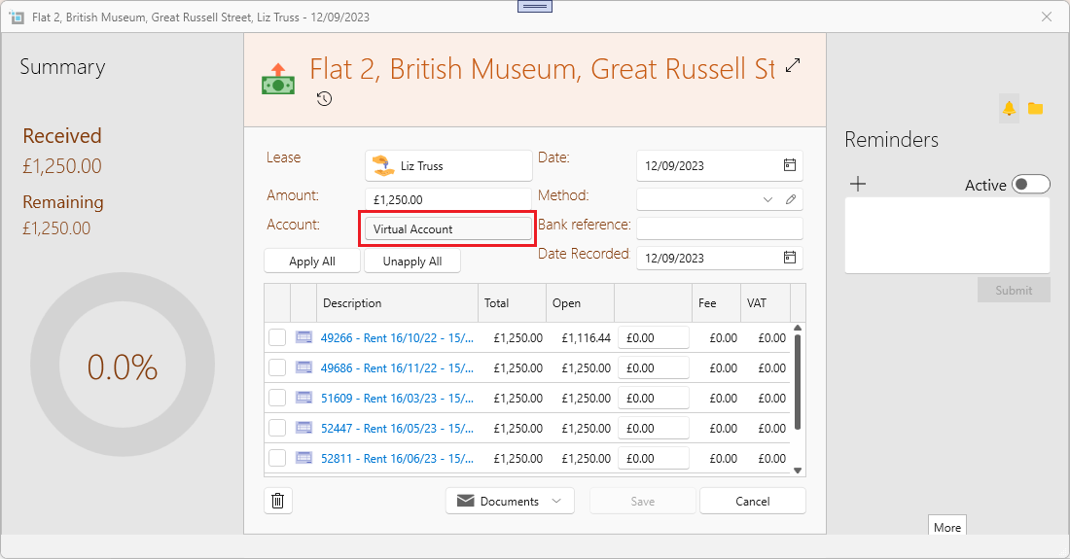Screen dimensions: 1070x559
Task: Add a reminder with the plus icon
Action: tap(858, 185)
